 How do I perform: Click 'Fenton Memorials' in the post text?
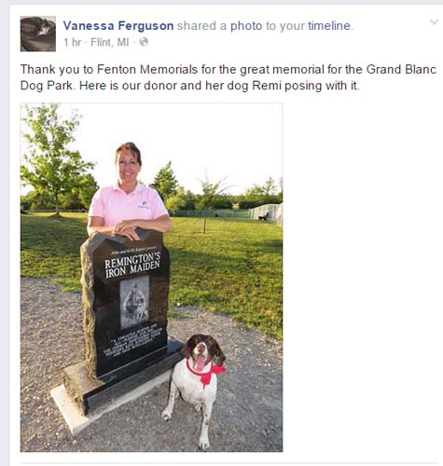(147, 69)
